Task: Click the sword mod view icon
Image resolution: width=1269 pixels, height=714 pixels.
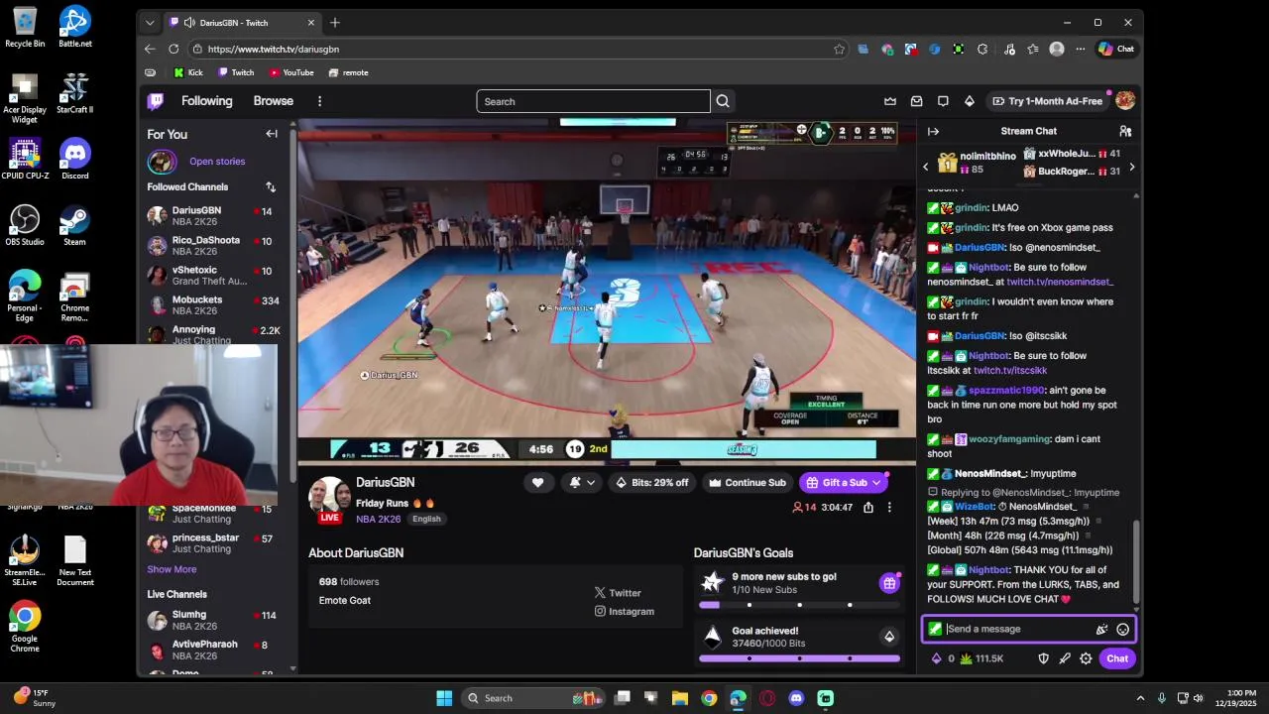Action: click(x=1065, y=658)
